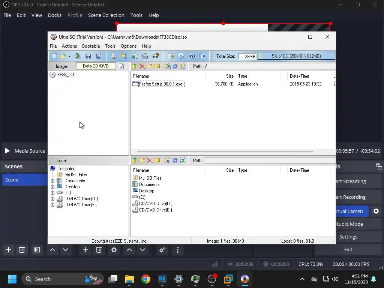Open the UltraISO Tools menu
This screenshot has width=384, height=288.
tap(110, 46)
